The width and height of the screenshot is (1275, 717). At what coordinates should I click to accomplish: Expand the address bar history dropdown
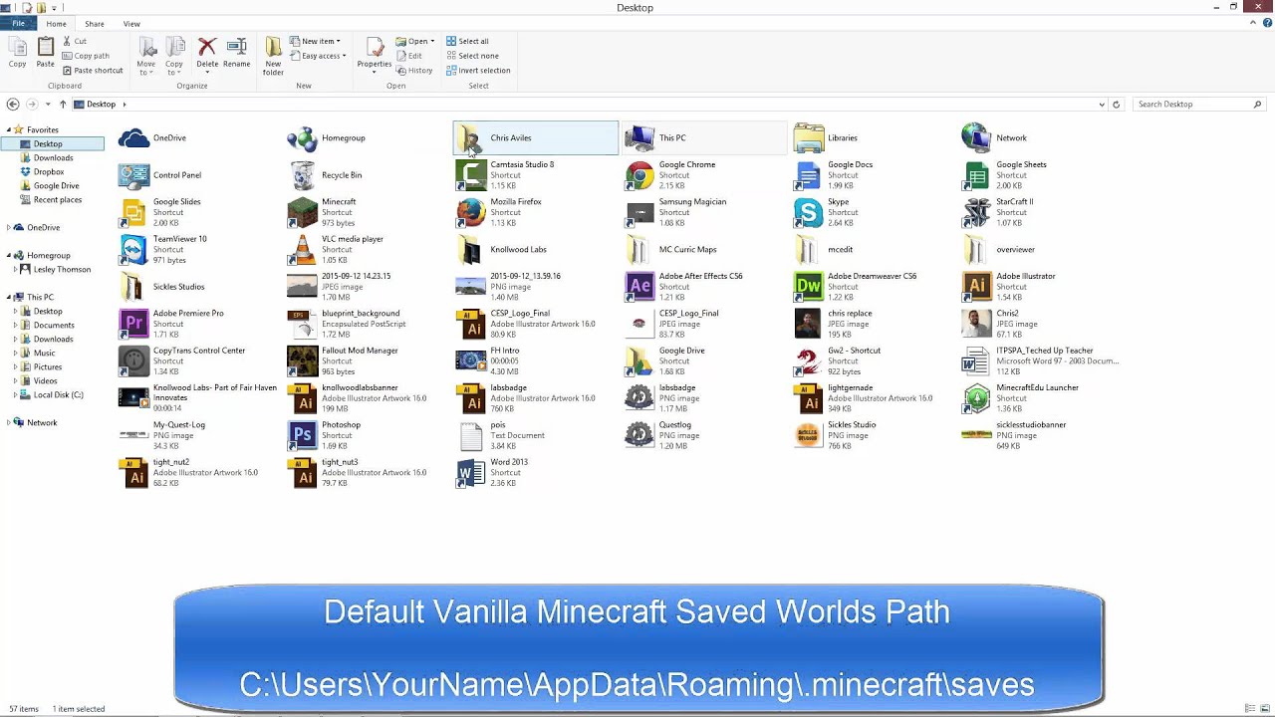click(x=1102, y=105)
